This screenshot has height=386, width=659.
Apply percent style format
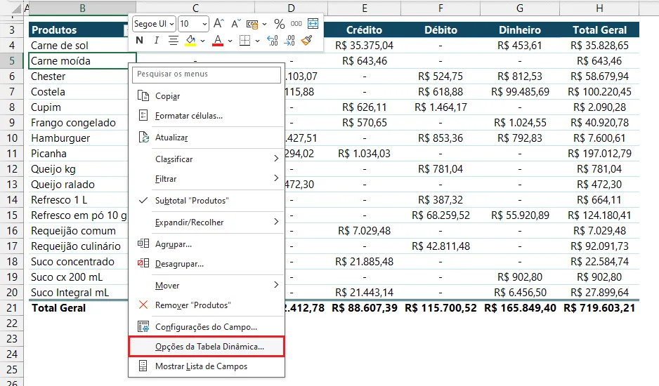279,24
